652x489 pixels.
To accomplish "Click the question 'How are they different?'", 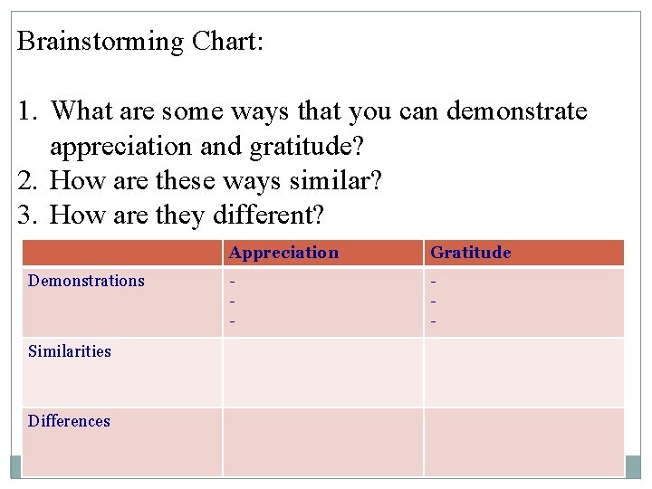I will click(170, 216).
